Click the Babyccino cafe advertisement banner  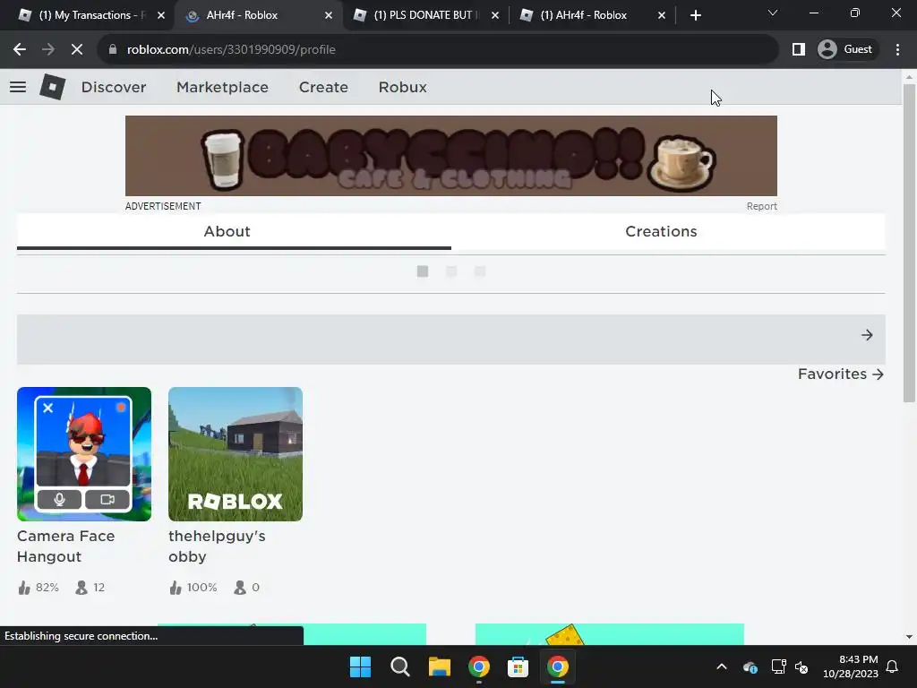(x=451, y=156)
